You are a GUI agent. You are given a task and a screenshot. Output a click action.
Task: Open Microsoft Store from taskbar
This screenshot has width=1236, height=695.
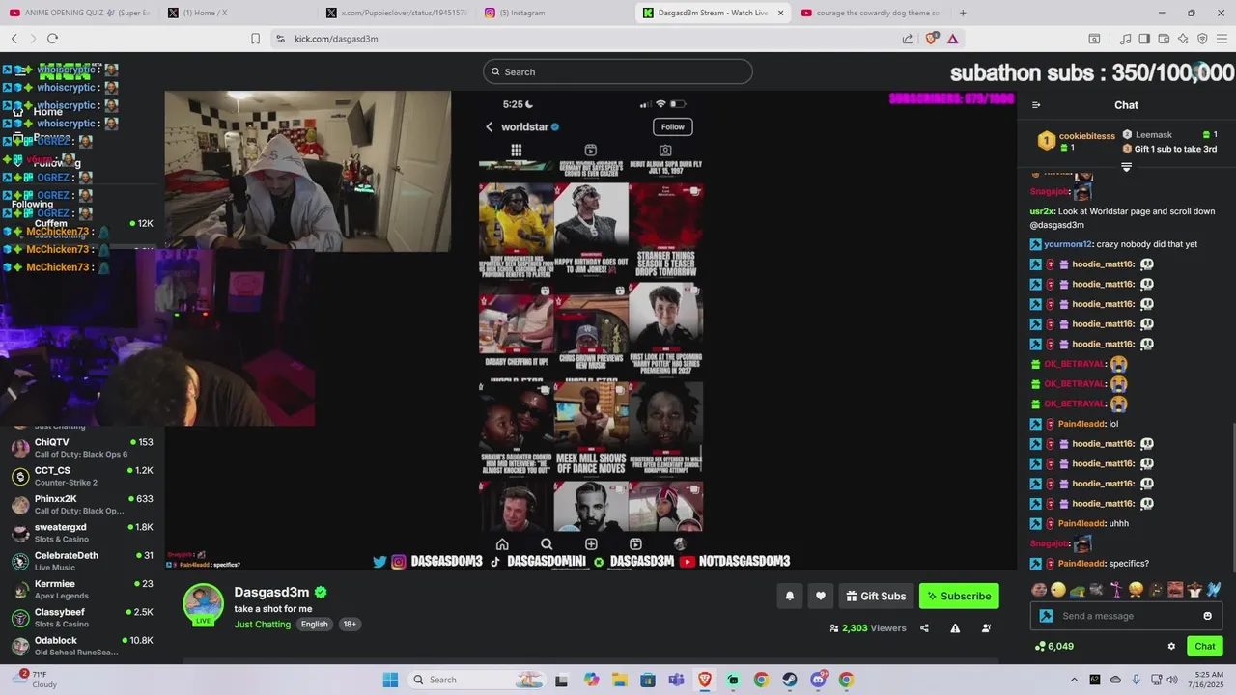click(x=648, y=680)
